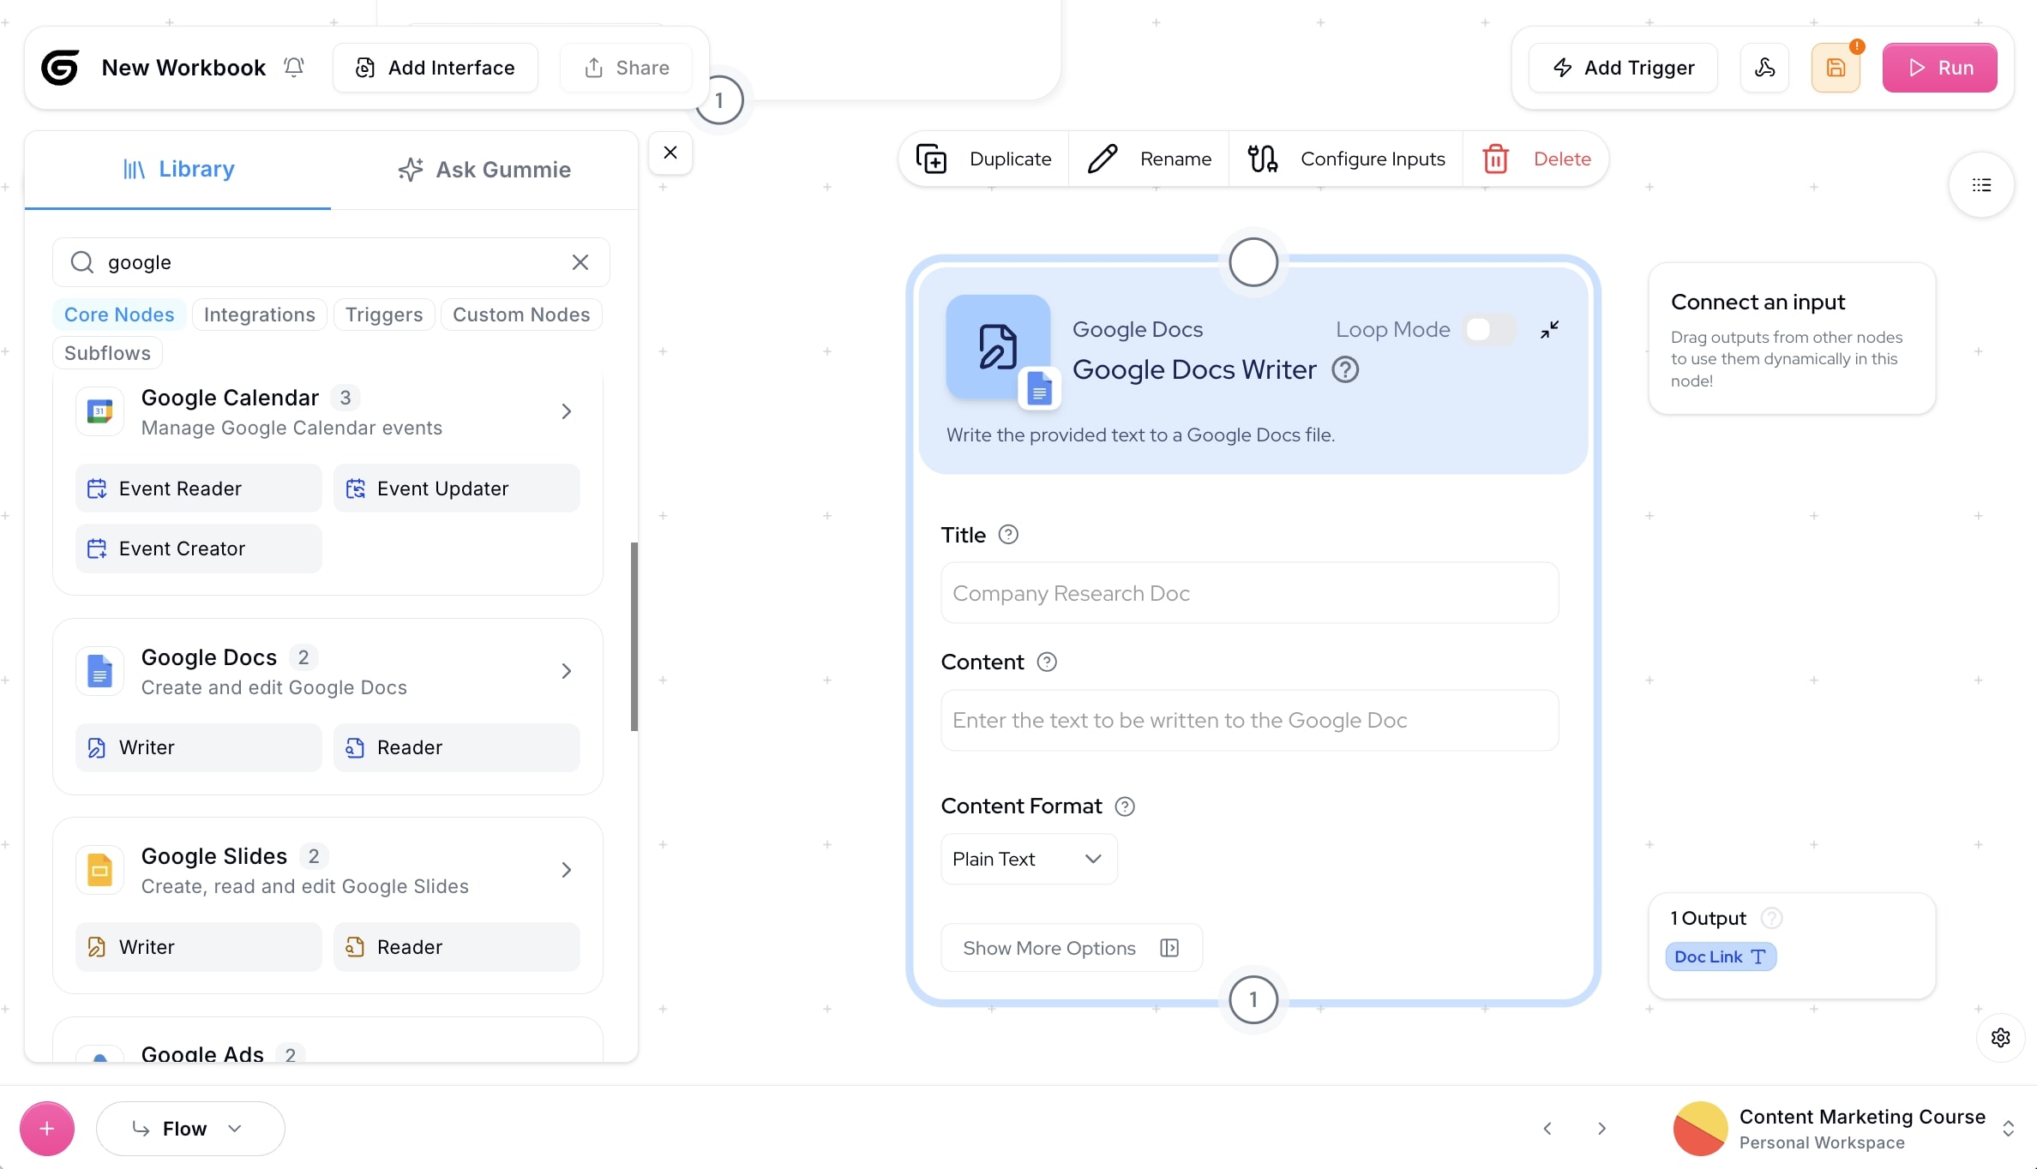
Task: Select the Core Nodes filter chip
Action: point(119,315)
